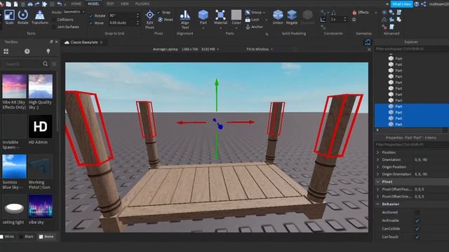Click the What's New button

point(401,4)
